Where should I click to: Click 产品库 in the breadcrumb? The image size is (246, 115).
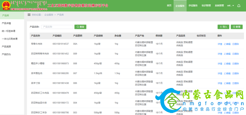(x=60, y=15)
